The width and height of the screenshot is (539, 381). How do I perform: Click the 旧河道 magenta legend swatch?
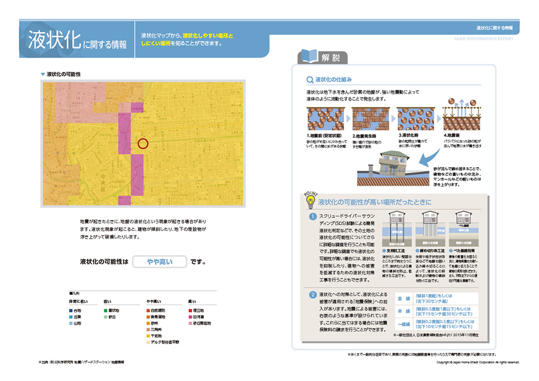[190, 317]
